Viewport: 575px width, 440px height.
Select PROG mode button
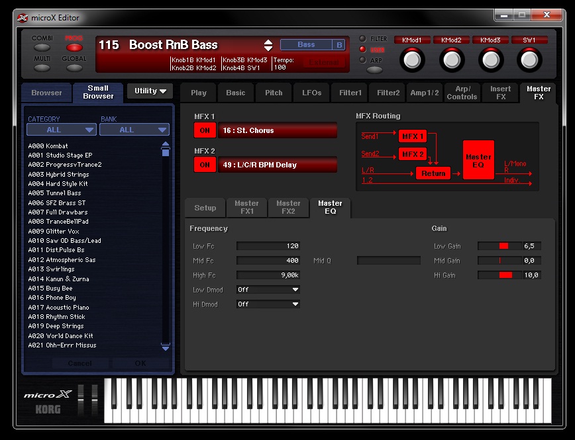tap(74, 47)
